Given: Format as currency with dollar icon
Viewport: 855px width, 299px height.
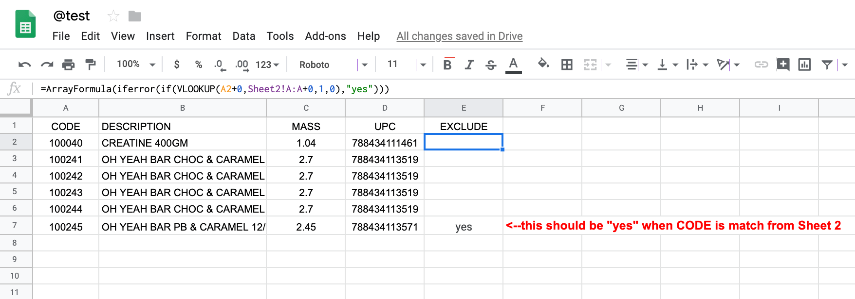Looking at the screenshot, I should [x=177, y=64].
